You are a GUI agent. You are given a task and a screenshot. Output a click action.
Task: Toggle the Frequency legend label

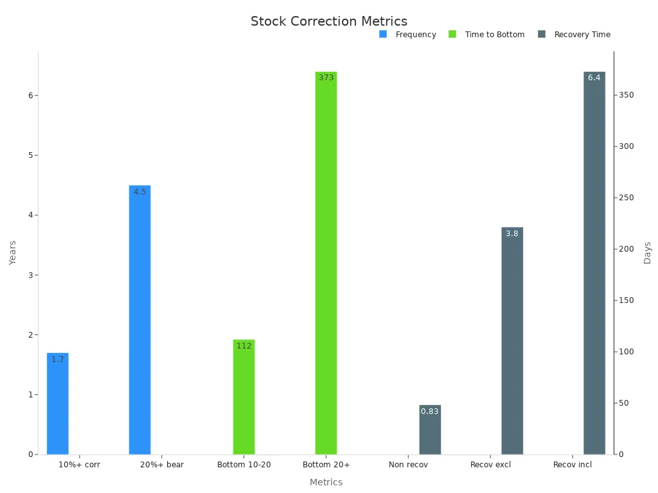pos(416,35)
